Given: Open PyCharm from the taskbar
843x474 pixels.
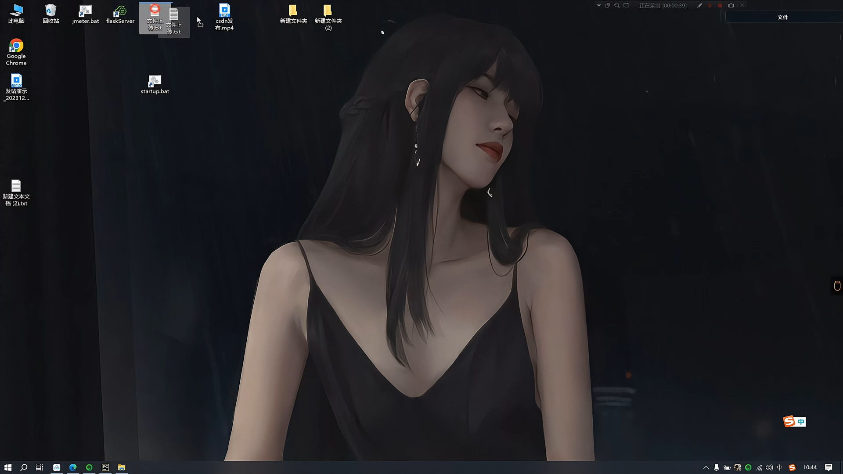Looking at the screenshot, I should [105, 467].
